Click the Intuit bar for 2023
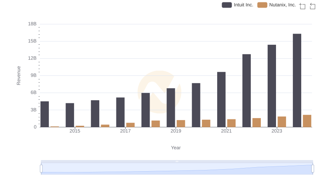The image size is (320, 184). point(272,86)
